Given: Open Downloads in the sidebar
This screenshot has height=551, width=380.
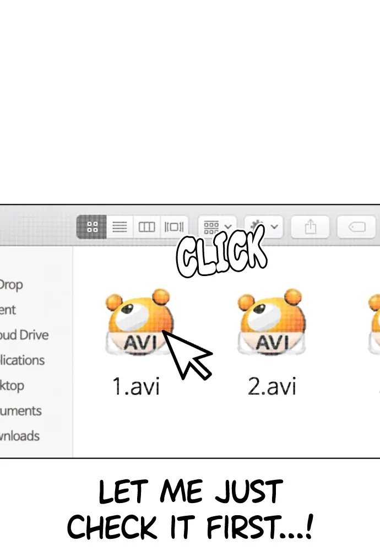Looking at the screenshot, I should pyautogui.click(x=20, y=436).
